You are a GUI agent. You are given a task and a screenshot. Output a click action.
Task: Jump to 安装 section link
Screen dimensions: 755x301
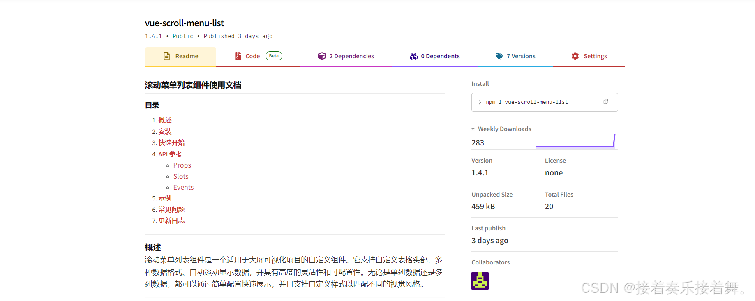[x=165, y=131]
